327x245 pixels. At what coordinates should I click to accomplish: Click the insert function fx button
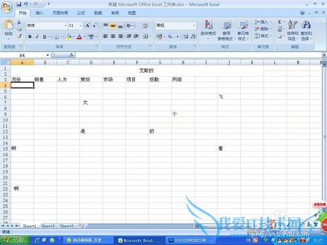(x=71, y=55)
